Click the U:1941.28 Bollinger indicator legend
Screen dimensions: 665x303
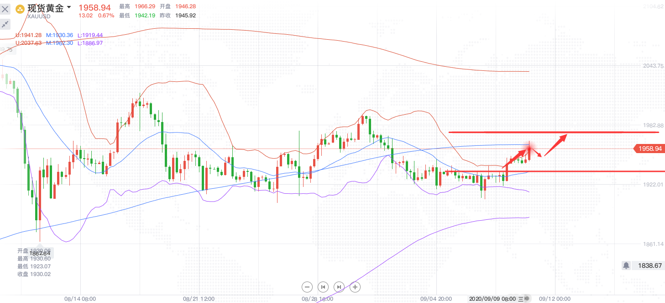[x=29, y=35]
